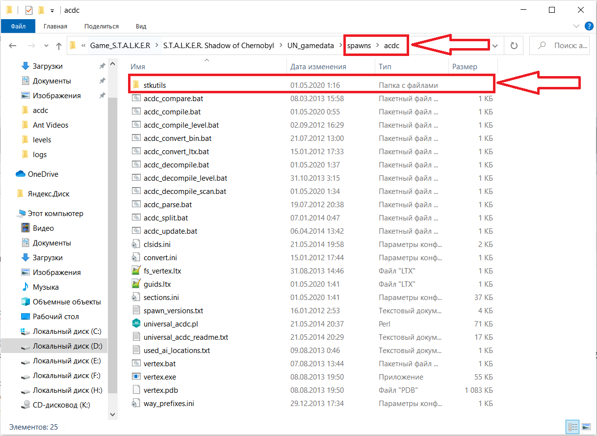Expand breadcrumb arrow after UN_gamedata
Image resolution: width=597 pixels, height=436 pixels.
pos(341,46)
